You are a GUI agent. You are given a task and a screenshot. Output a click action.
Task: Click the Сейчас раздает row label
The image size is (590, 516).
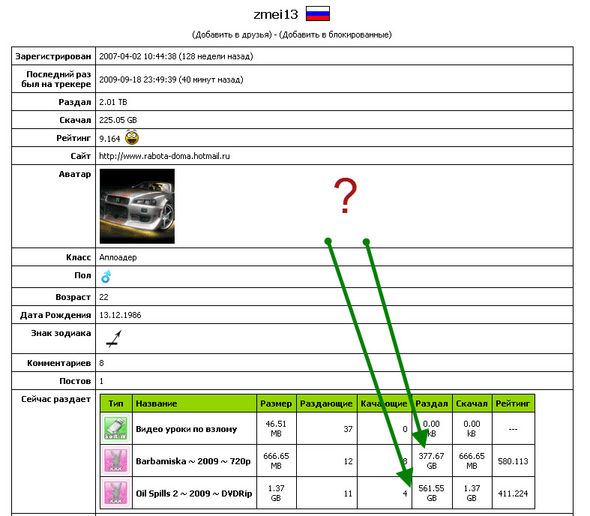click(x=56, y=399)
